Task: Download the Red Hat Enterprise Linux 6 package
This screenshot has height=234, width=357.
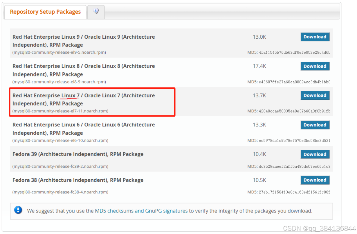Action: coord(315,125)
